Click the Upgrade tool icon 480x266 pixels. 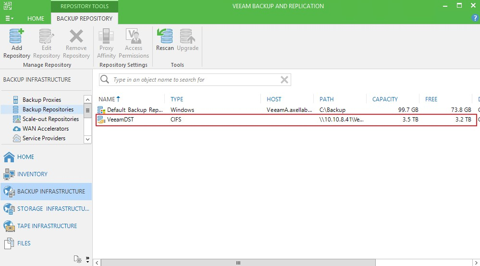pos(187,37)
